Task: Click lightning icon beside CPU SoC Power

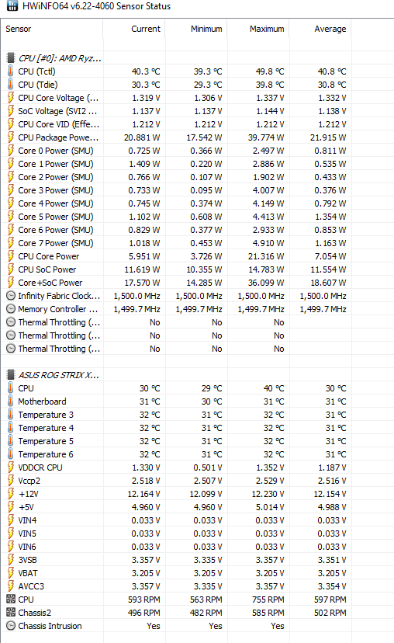Action: point(11,269)
